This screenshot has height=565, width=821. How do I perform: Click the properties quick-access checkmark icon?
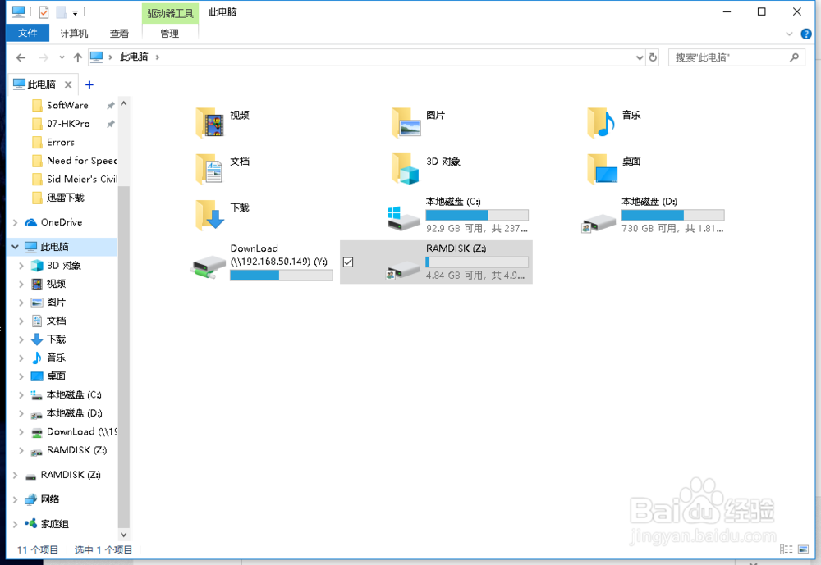(x=44, y=12)
